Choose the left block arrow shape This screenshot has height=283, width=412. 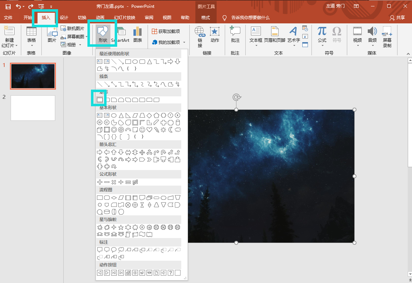click(107, 152)
